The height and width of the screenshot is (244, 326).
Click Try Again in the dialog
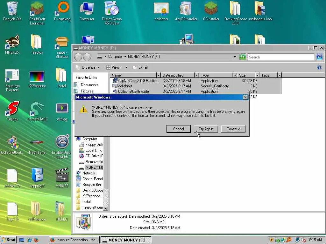(x=206, y=129)
